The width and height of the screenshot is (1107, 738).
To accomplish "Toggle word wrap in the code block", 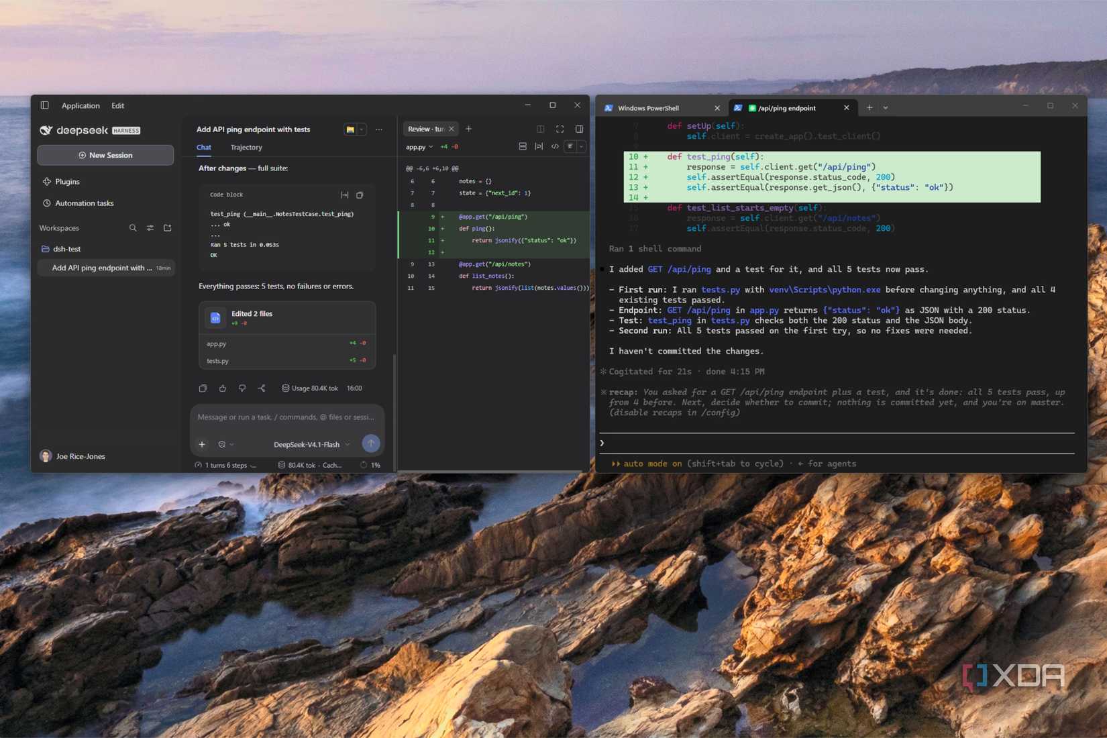I will 344,195.
